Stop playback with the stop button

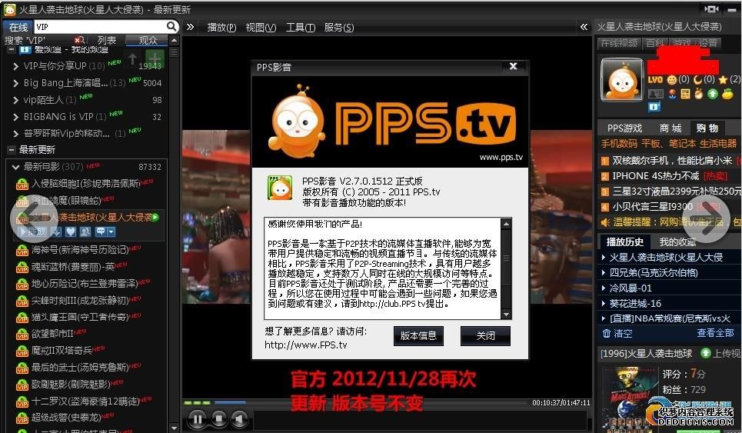pos(218,419)
